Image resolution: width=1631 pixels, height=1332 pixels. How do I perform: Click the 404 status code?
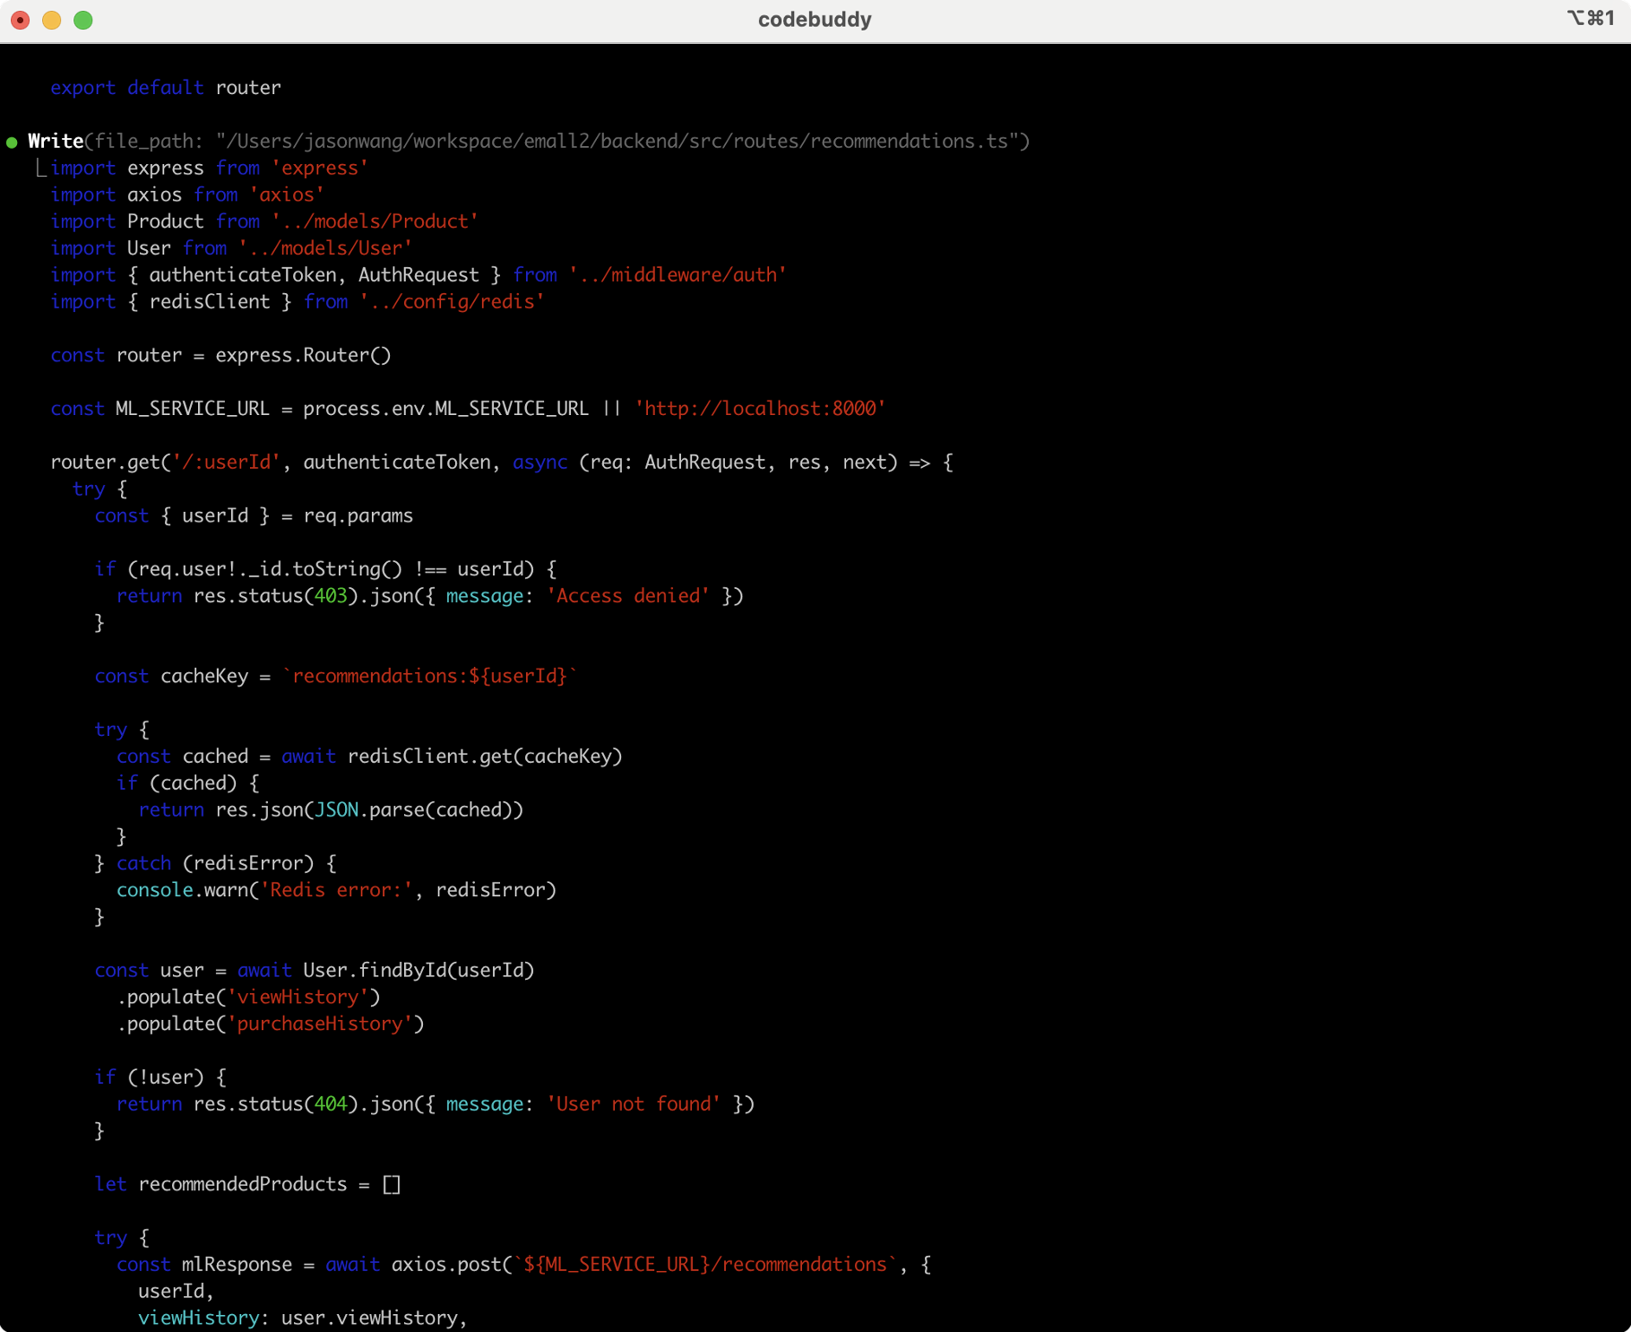331,1104
